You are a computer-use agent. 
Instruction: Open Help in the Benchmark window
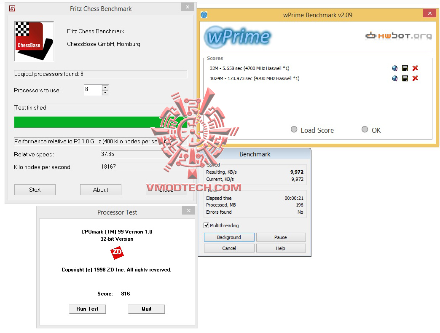pos(281,248)
